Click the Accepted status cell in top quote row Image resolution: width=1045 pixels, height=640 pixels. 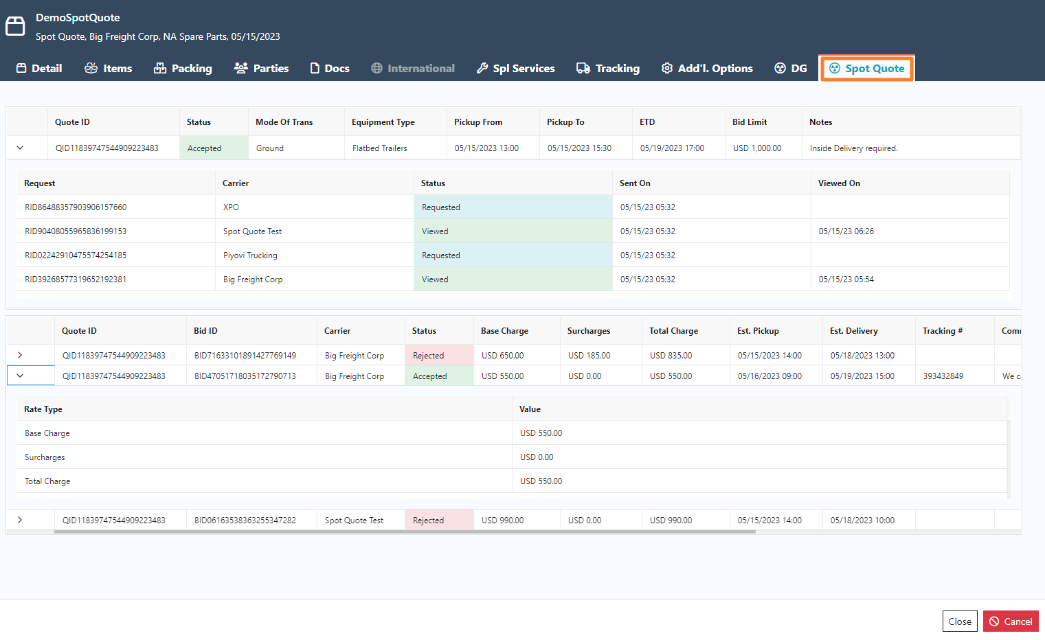click(x=214, y=148)
